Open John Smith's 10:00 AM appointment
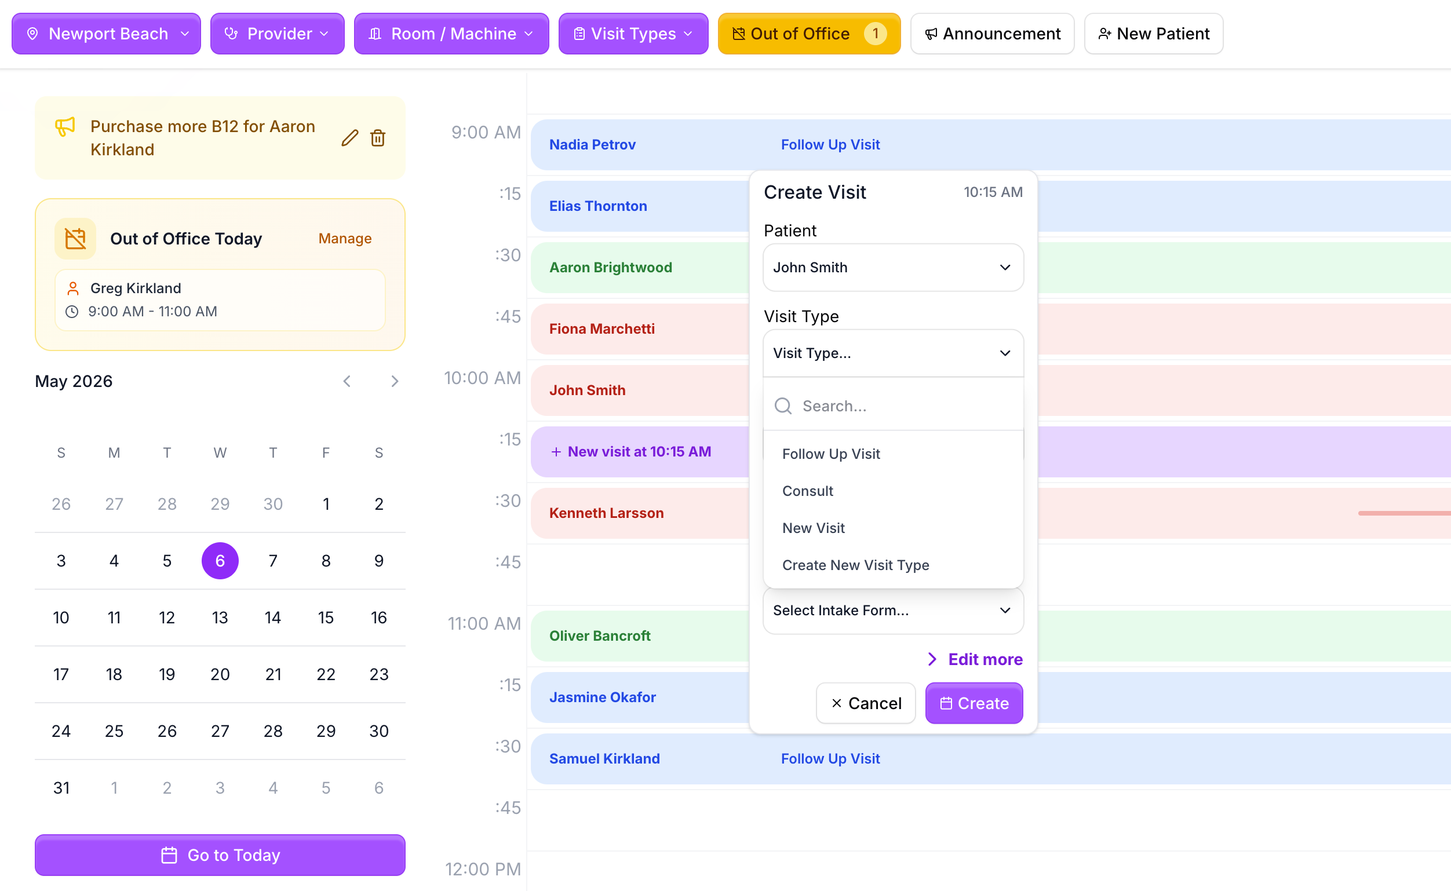Image resolution: width=1451 pixels, height=891 pixels. click(640, 390)
